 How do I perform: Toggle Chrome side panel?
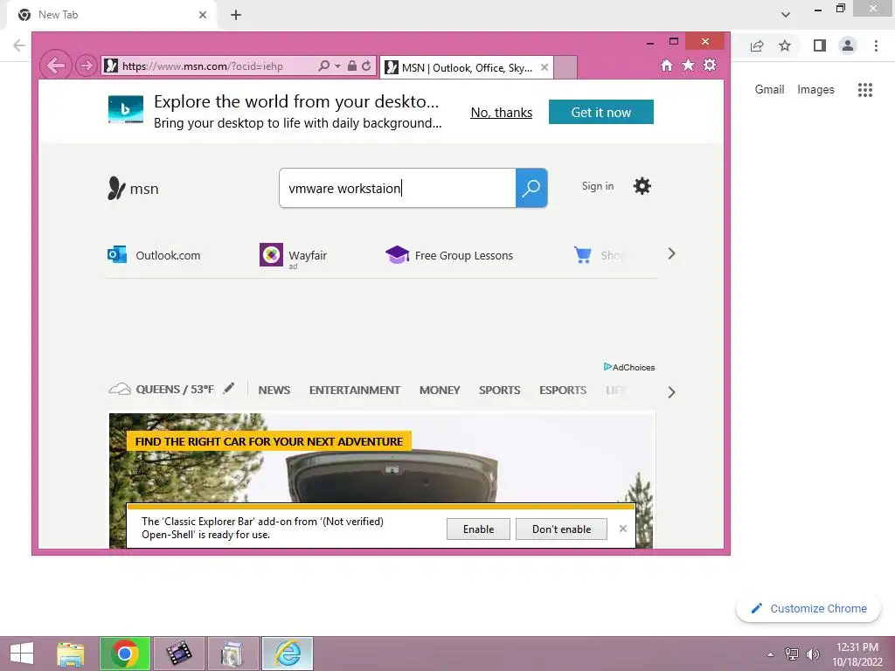(x=820, y=45)
